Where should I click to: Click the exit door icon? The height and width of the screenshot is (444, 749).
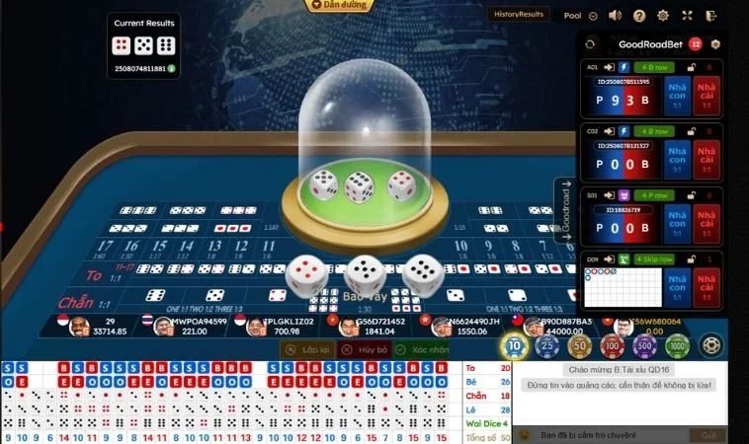pyautogui.click(x=710, y=16)
